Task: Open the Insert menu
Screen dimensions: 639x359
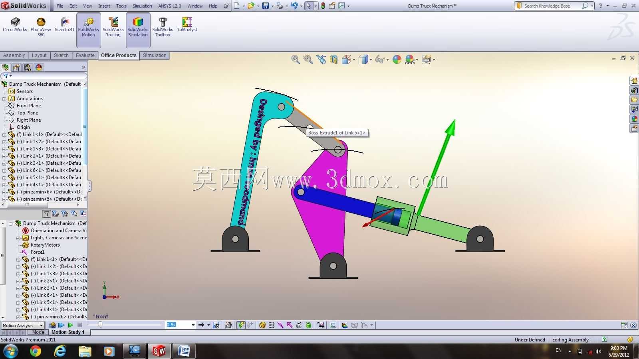Action: [x=104, y=6]
